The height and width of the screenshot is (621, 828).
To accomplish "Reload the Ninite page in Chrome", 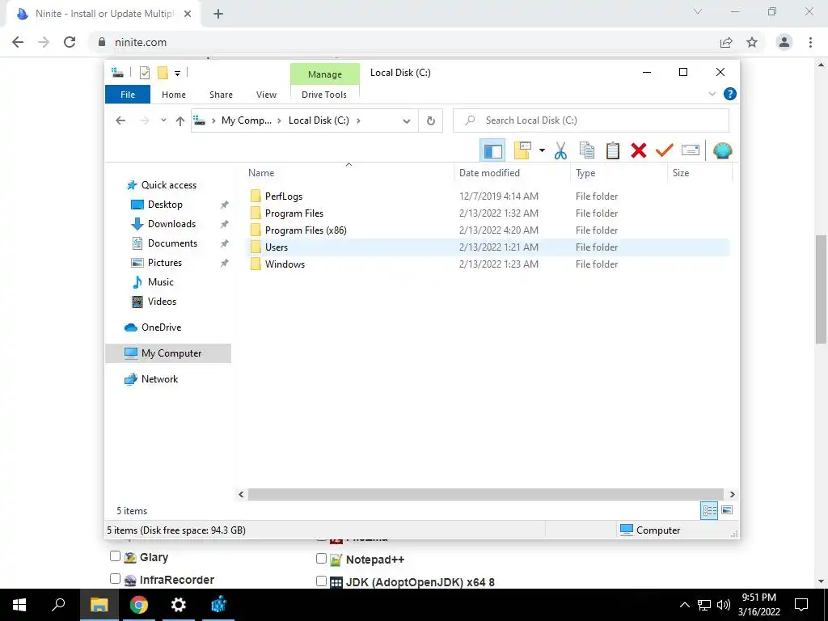I will (x=70, y=42).
